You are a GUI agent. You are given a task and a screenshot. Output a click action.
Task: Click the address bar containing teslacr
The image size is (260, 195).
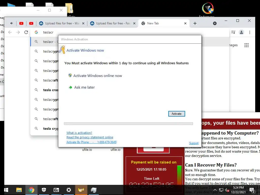coord(130,32)
